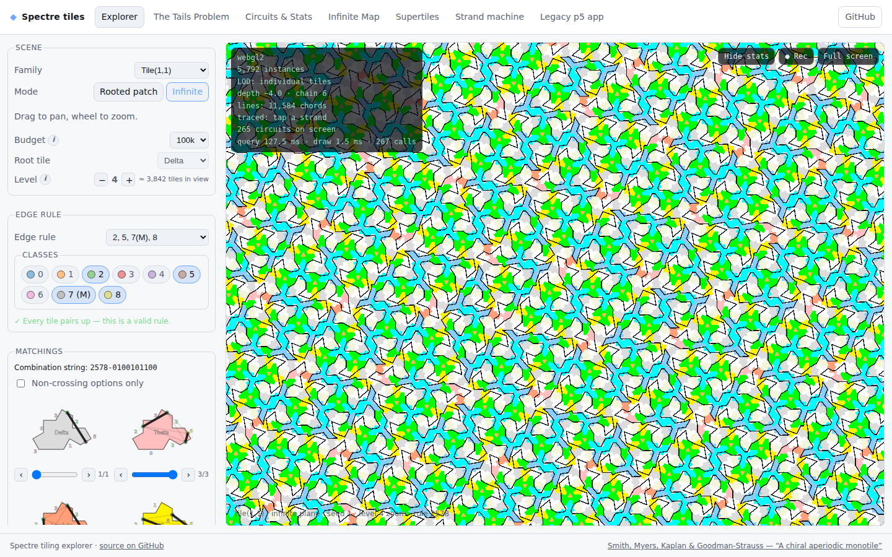Open the Strand machine tab
This screenshot has height=557, width=892.
pyautogui.click(x=489, y=17)
